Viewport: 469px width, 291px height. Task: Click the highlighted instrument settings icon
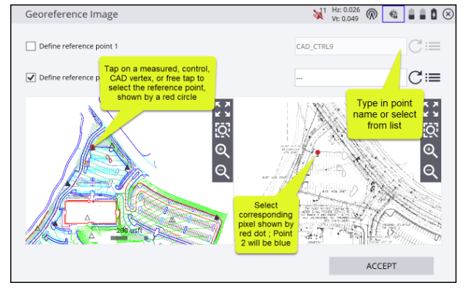[394, 14]
